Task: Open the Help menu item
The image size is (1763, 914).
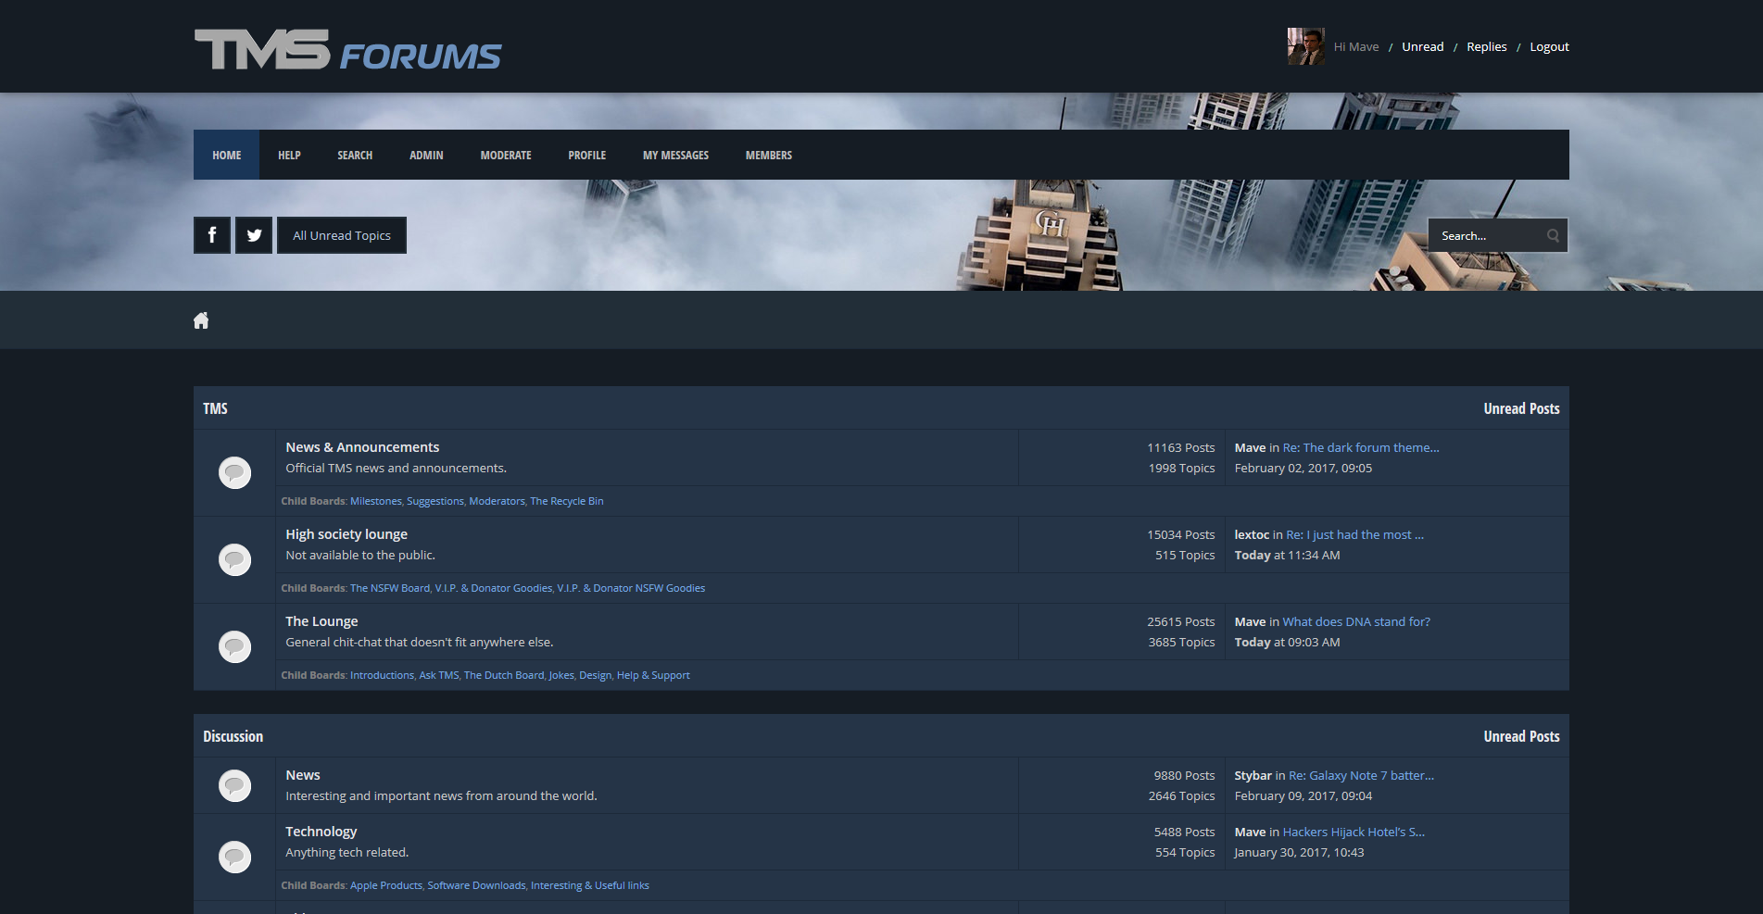Action: coord(289,155)
